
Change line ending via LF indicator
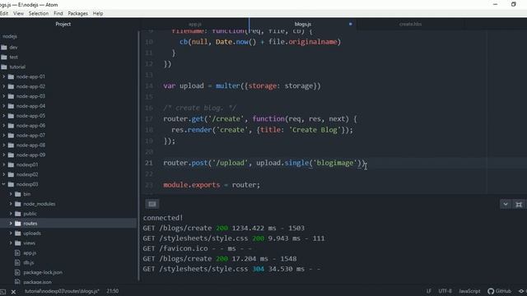point(429,291)
